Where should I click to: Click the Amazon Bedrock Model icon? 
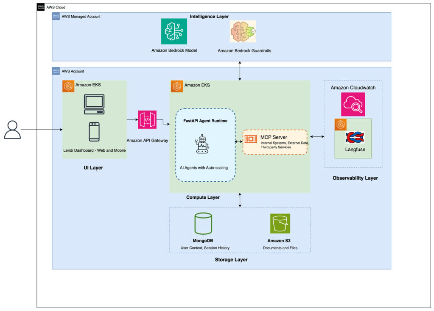[x=174, y=31]
